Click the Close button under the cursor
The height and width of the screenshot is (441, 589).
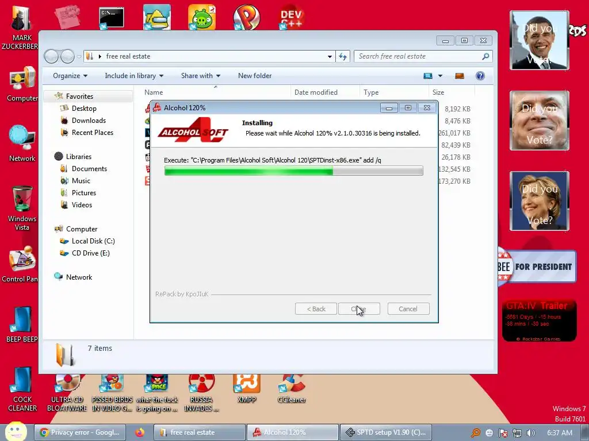pos(359,309)
